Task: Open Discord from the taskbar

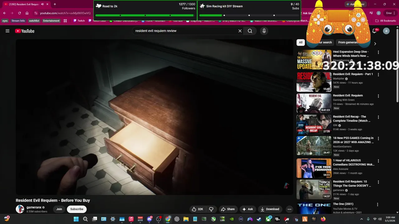Action: 150,219
